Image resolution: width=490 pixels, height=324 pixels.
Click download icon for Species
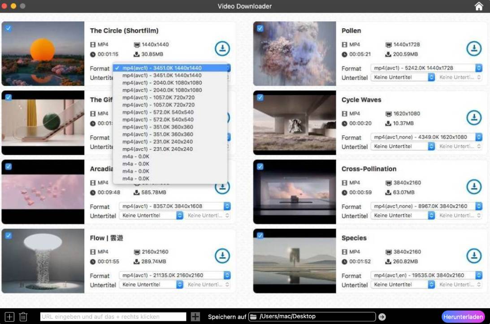pyautogui.click(x=474, y=256)
